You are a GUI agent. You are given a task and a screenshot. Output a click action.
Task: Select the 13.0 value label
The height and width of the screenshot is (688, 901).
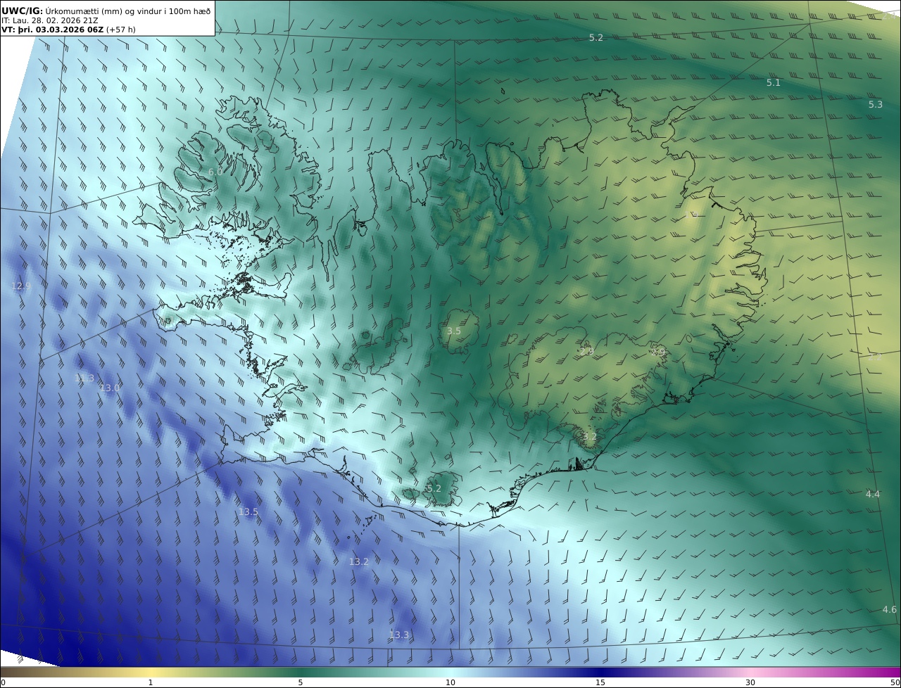(x=110, y=388)
